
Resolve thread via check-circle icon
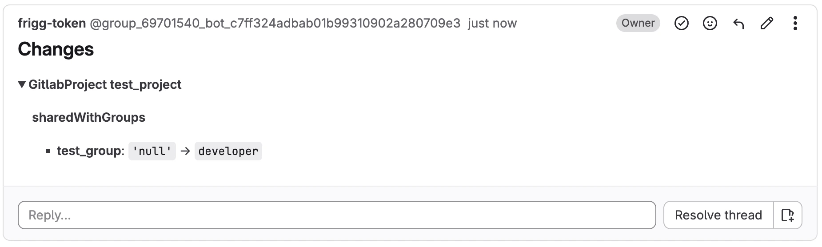point(681,23)
